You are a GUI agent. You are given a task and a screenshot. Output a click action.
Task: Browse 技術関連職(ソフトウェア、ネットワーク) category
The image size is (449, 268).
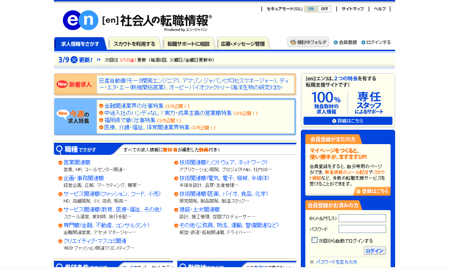223,163
